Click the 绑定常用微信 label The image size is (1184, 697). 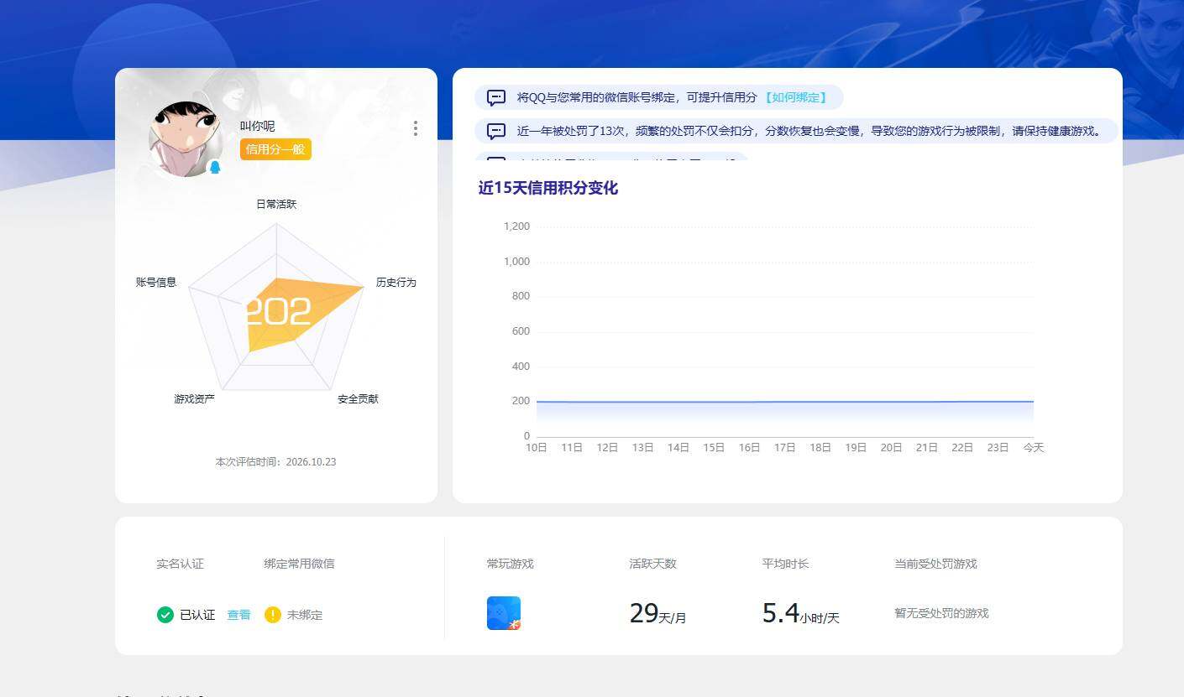(x=299, y=564)
